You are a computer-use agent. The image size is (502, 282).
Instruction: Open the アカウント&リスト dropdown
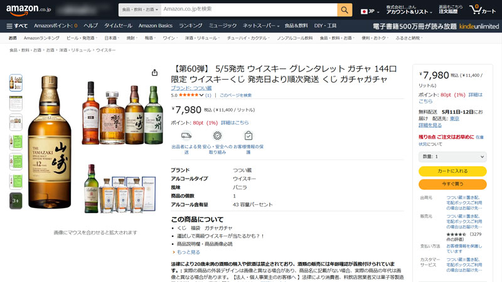coord(409,9)
